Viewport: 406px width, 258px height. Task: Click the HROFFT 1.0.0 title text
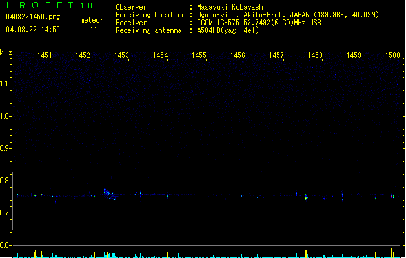[51, 5]
